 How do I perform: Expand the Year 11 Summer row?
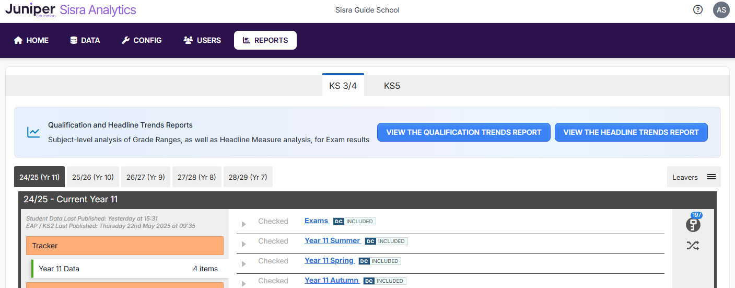pyautogui.click(x=243, y=244)
